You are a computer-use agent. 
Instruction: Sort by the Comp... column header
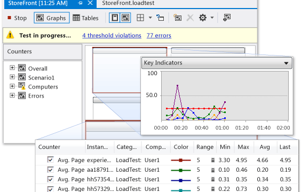(x=155, y=147)
